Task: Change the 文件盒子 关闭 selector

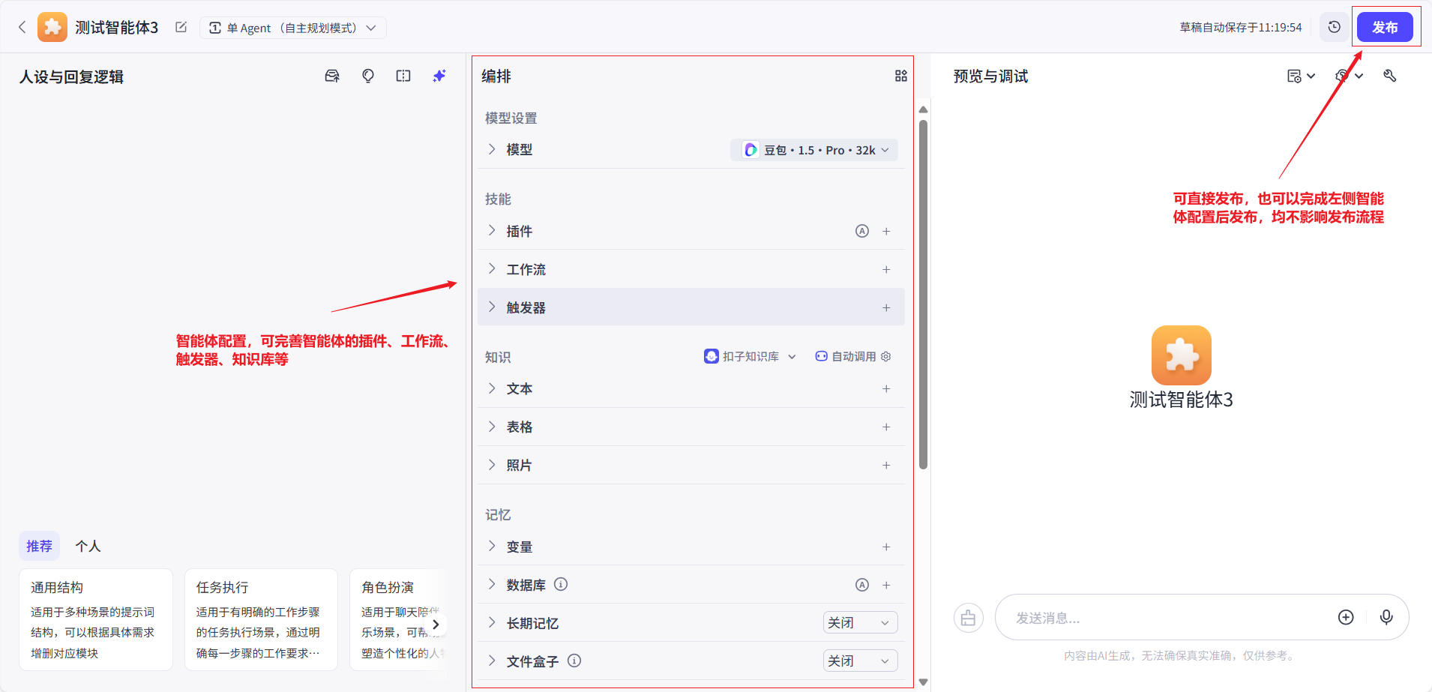Action: (x=860, y=661)
